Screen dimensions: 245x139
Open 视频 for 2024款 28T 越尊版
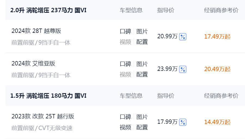tap(125, 42)
